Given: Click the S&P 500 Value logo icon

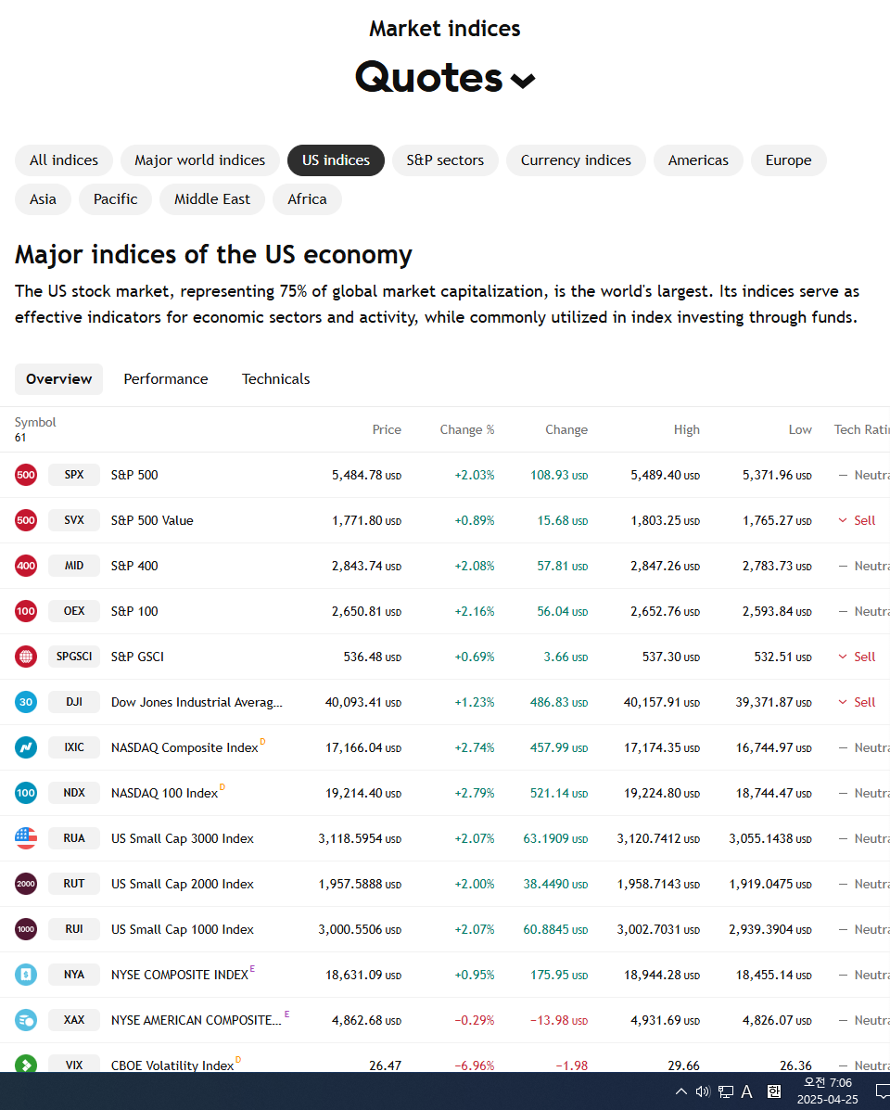Looking at the screenshot, I should [x=26, y=520].
